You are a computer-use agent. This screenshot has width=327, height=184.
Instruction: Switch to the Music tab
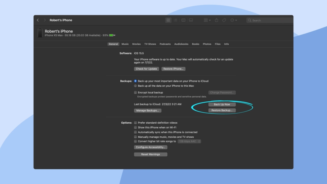click(125, 44)
